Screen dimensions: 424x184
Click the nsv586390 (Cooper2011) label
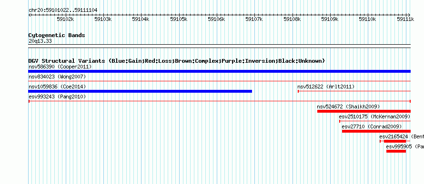click(x=60, y=67)
